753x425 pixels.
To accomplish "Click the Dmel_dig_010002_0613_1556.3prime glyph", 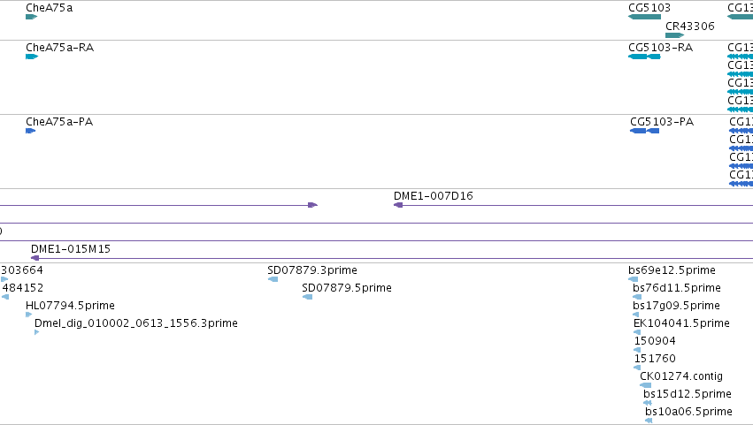I will [x=37, y=332].
